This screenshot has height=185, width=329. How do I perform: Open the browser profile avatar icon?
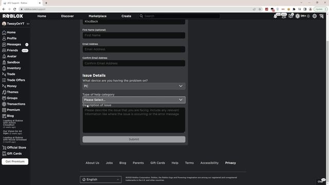click(310, 9)
